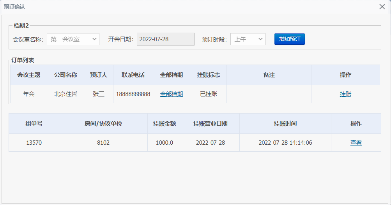Select the group order number 13570 cell
The height and width of the screenshot is (205, 391).
(34, 142)
